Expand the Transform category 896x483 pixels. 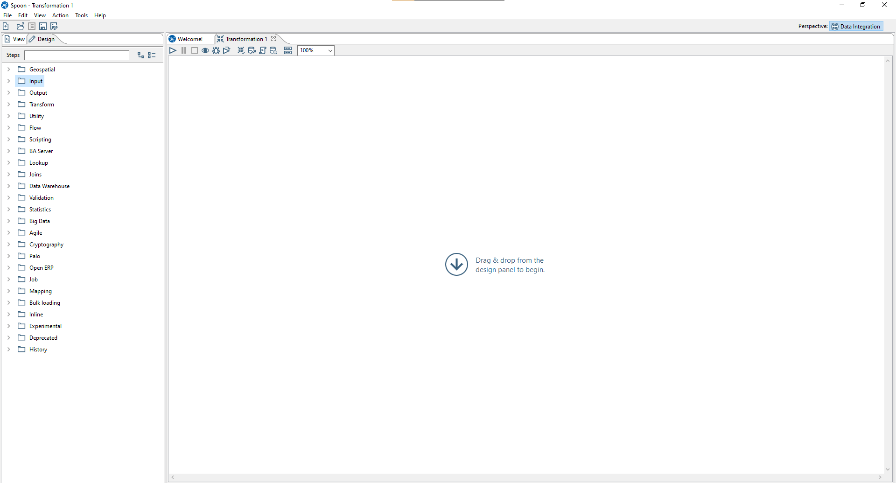(8, 104)
